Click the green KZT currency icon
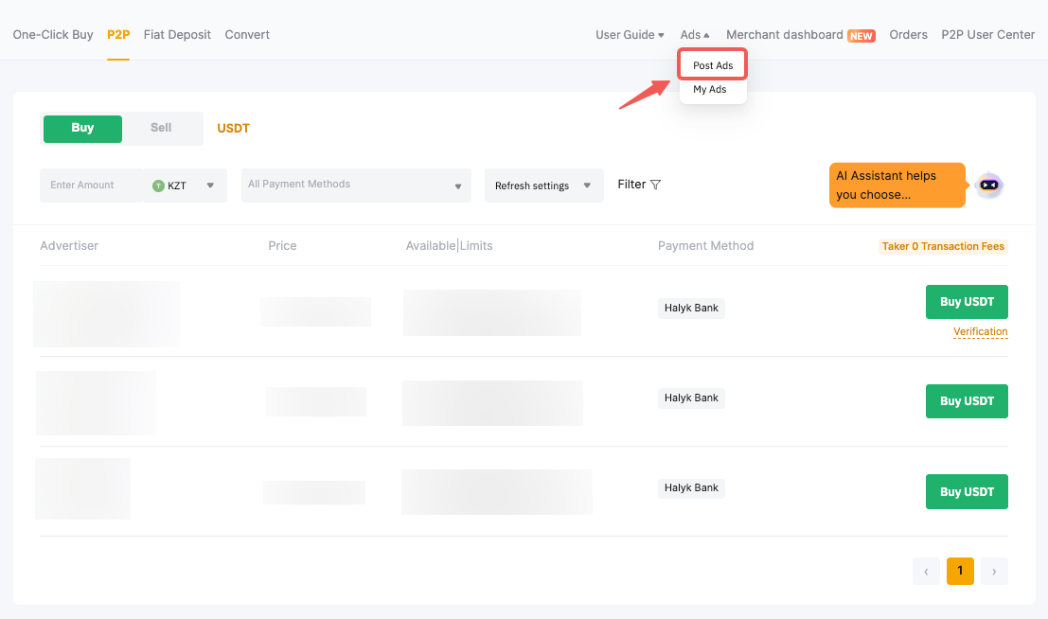Screen dimensions: 1048x619 pos(158,186)
